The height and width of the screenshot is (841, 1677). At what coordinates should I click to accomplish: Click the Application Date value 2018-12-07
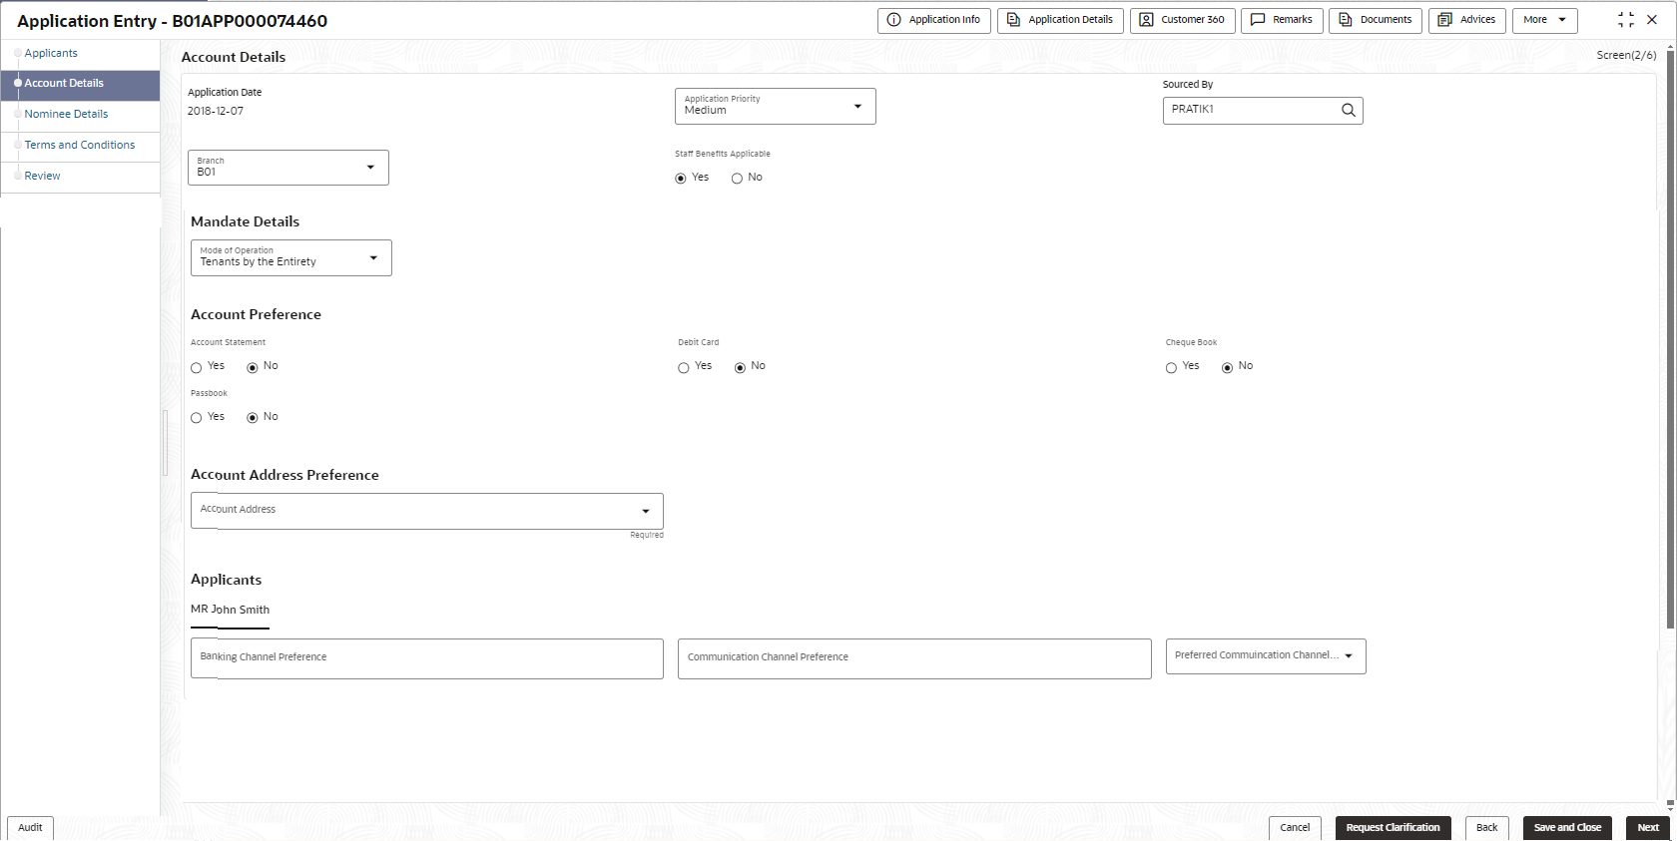coord(216,111)
